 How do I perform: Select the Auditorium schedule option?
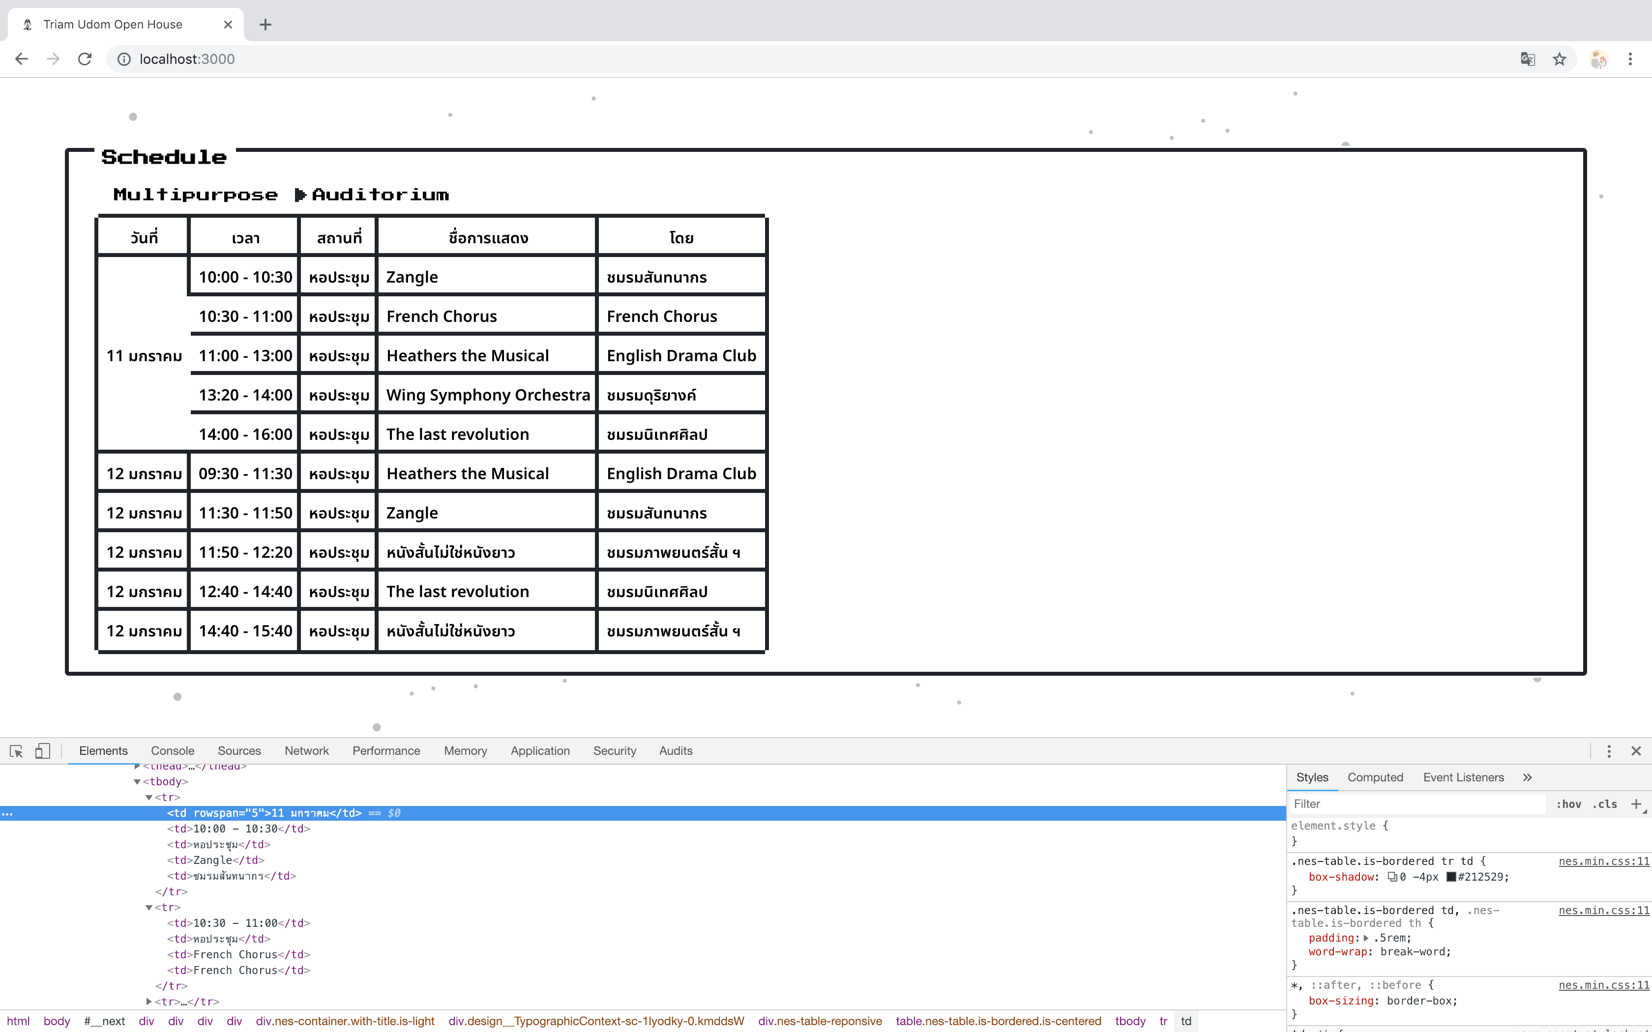pyautogui.click(x=380, y=195)
